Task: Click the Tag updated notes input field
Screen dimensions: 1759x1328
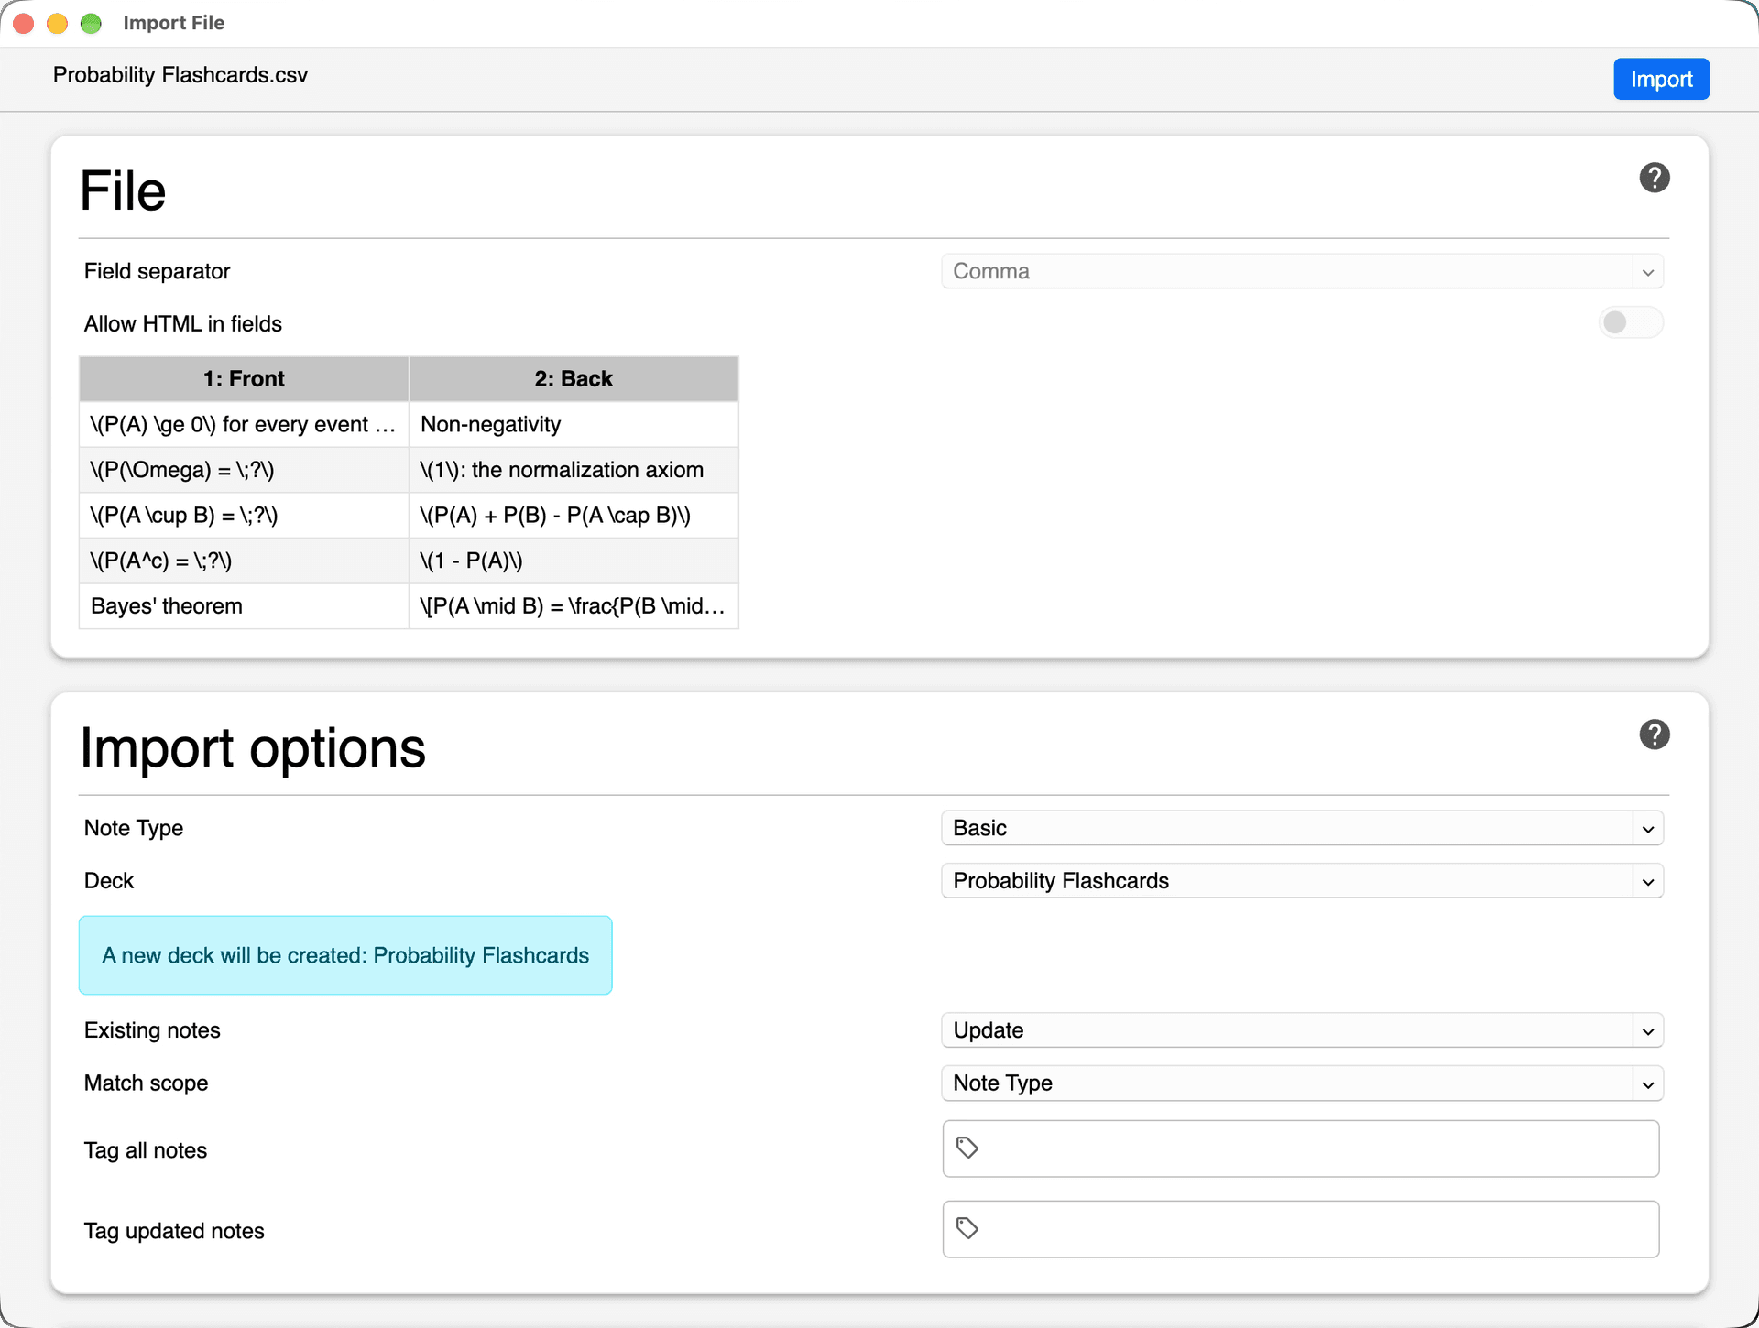Action: point(1301,1229)
